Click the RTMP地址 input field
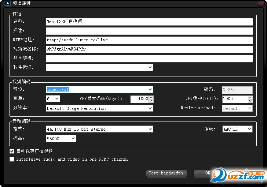This screenshot has width=267, height=187. (x=149, y=40)
